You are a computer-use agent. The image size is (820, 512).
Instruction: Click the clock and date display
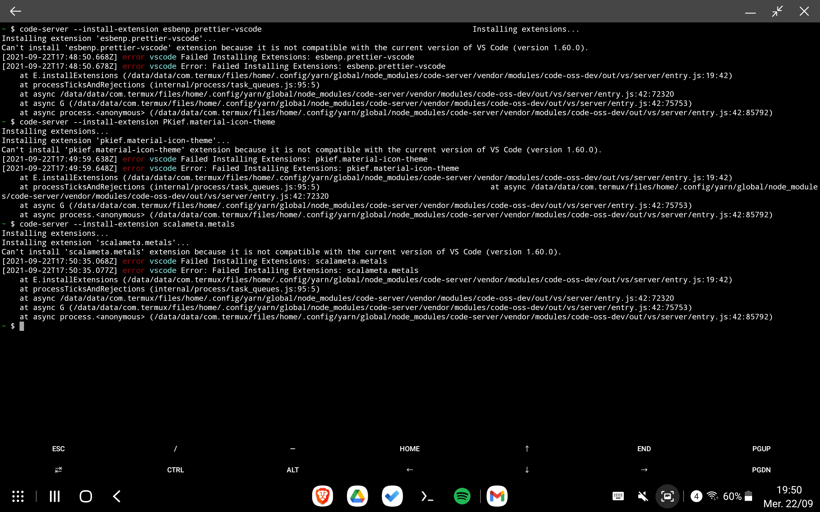(x=788, y=496)
